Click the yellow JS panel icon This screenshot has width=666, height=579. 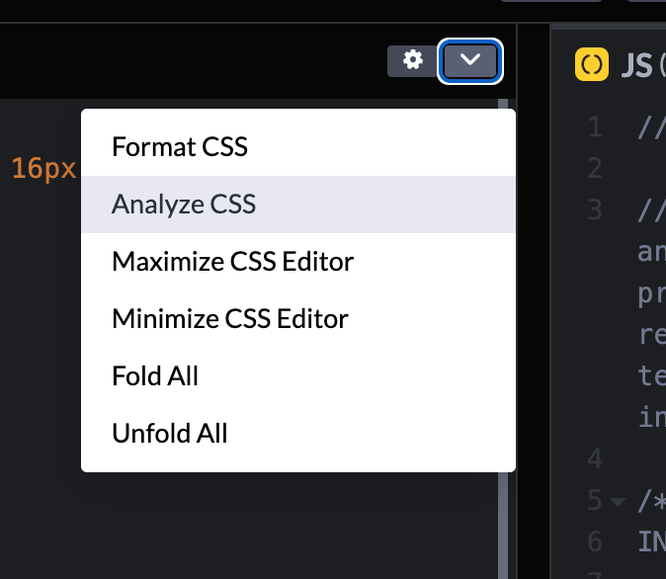pyautogui.click(x=591, y=65)
